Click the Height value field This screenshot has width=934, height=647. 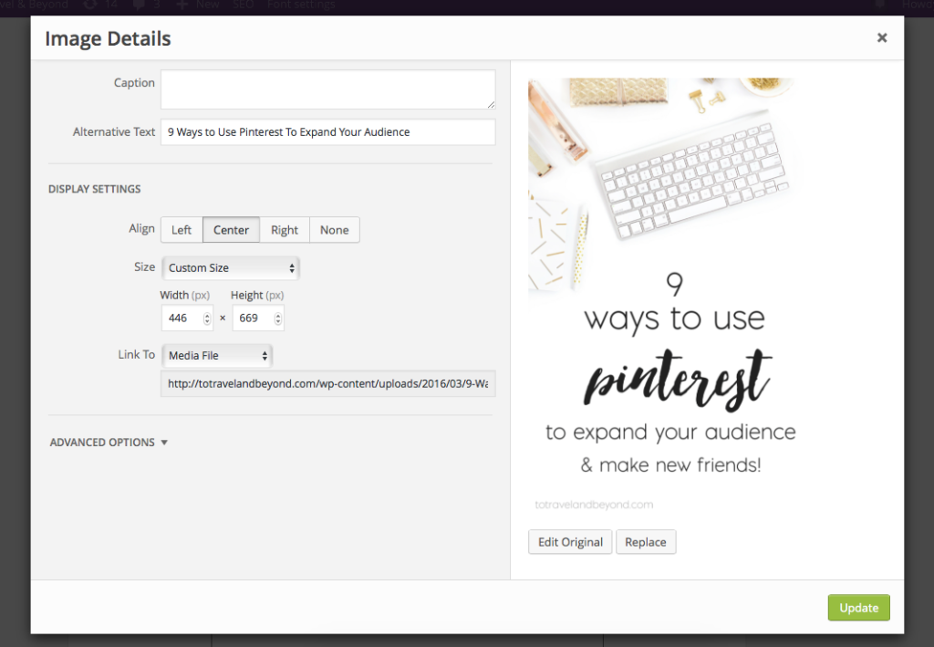coord(254,318)
